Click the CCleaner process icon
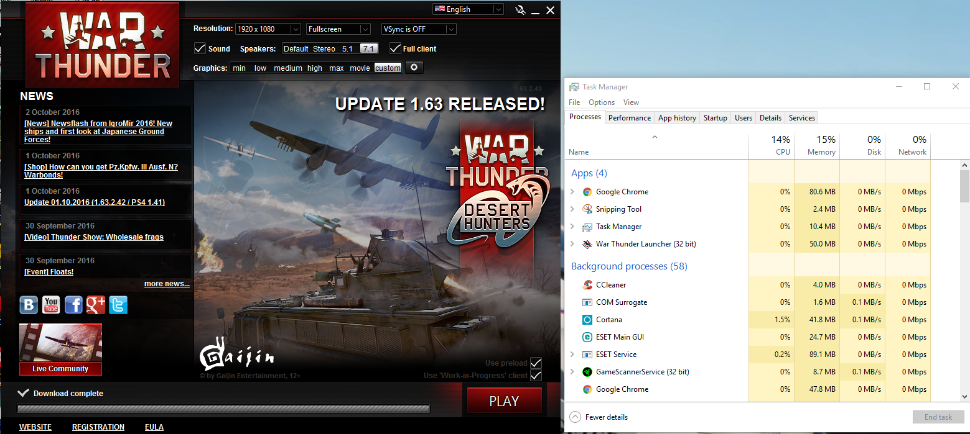Screen dimensions: 970x434 [x=587, y=285]
